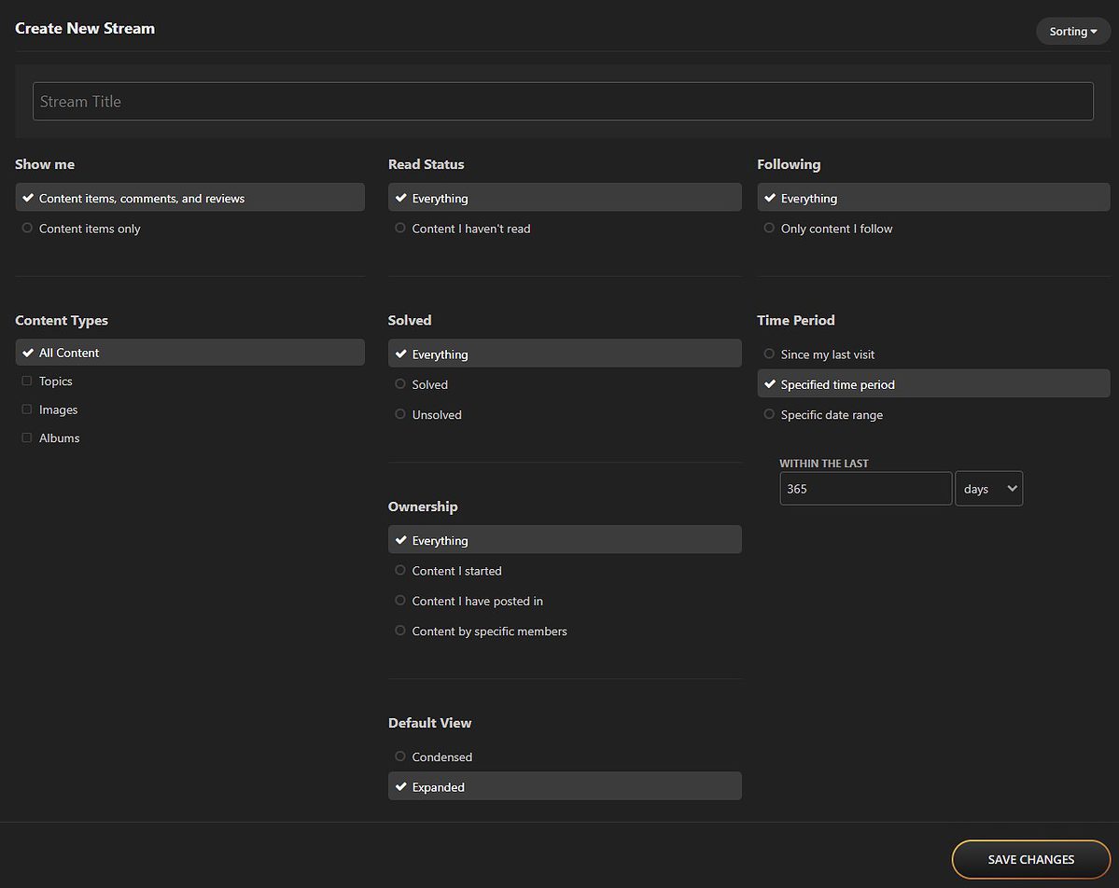
Task: Select Everything under Solved
Action: click(565, 354)
